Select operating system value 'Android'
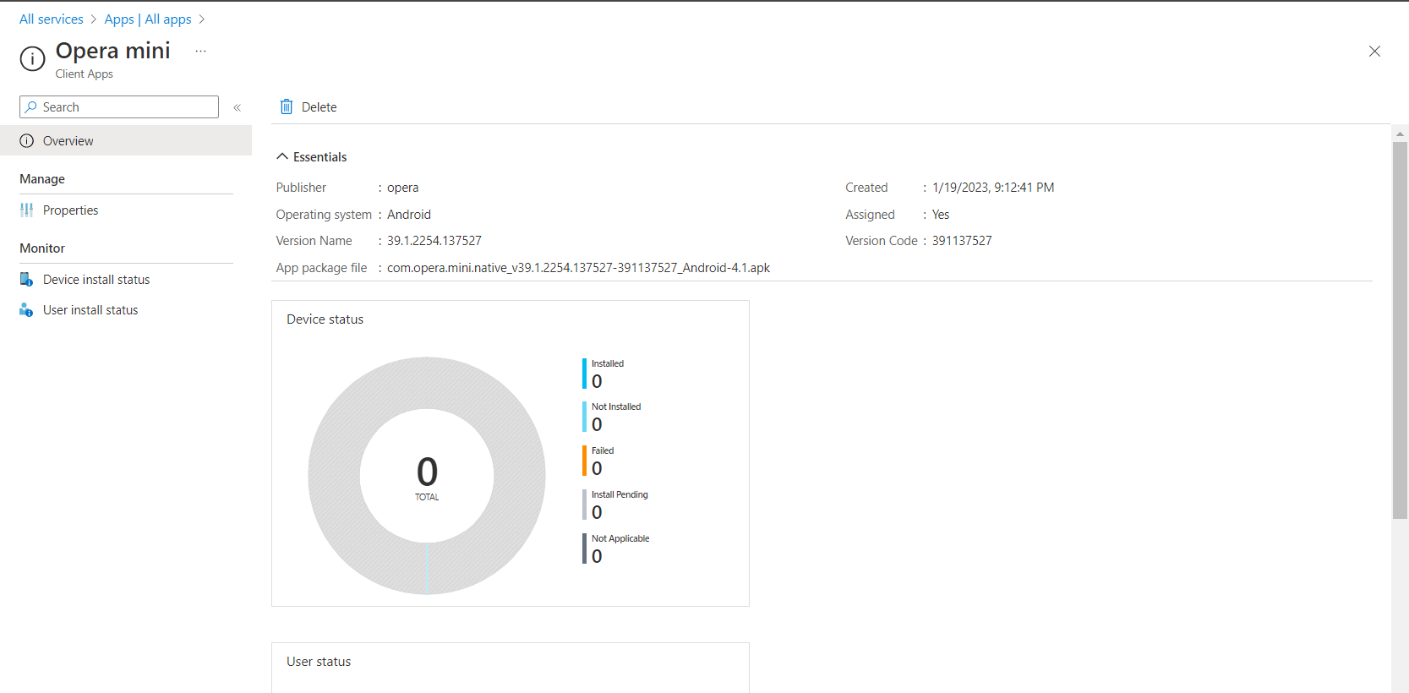 click(409, 214)
